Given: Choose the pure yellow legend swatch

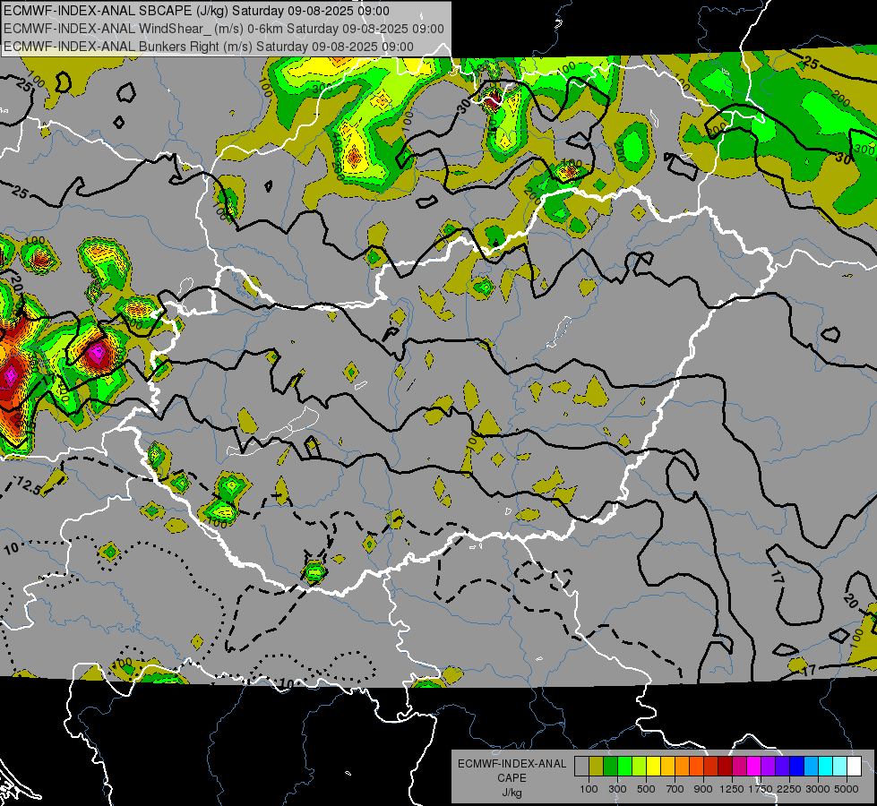Looking at the screenshot, I should tap(653, 767).
